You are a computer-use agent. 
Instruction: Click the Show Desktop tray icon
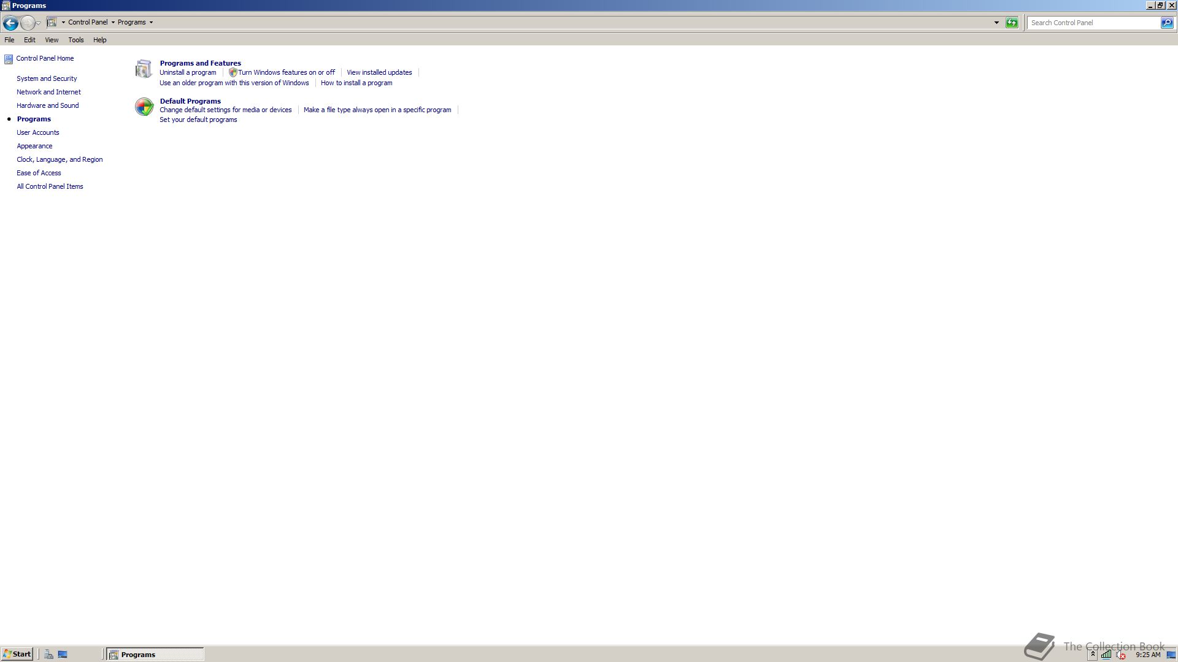click(1171, 655)
